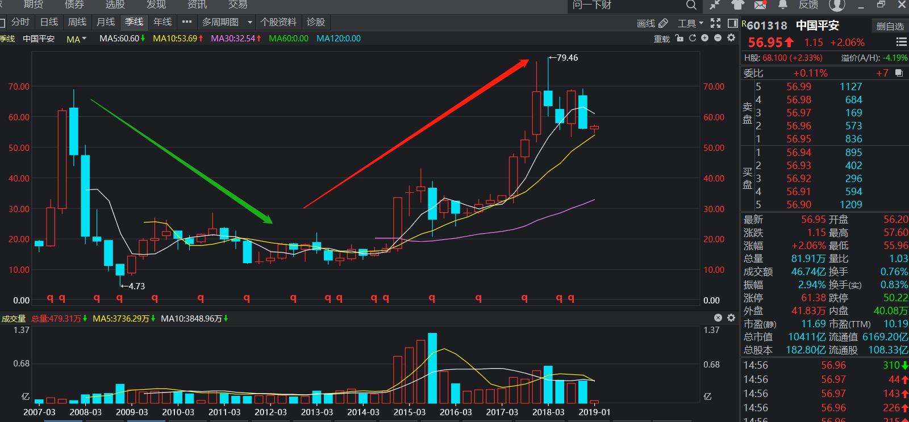Click the 删自选 button
Image resolution: width=909 pixels, height=422 pixels.
pos(890,26)
